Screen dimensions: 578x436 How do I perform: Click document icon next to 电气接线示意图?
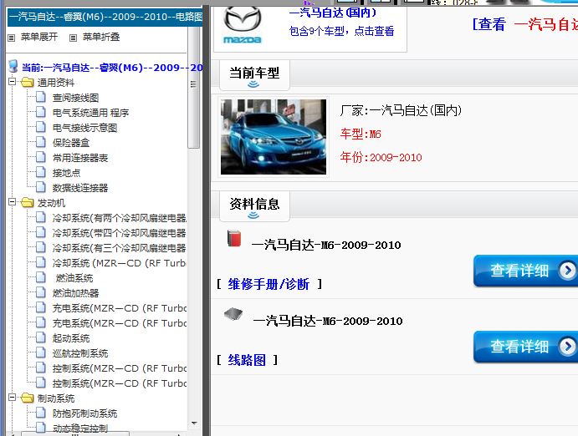pyautogui.click(x=41, y=127)
